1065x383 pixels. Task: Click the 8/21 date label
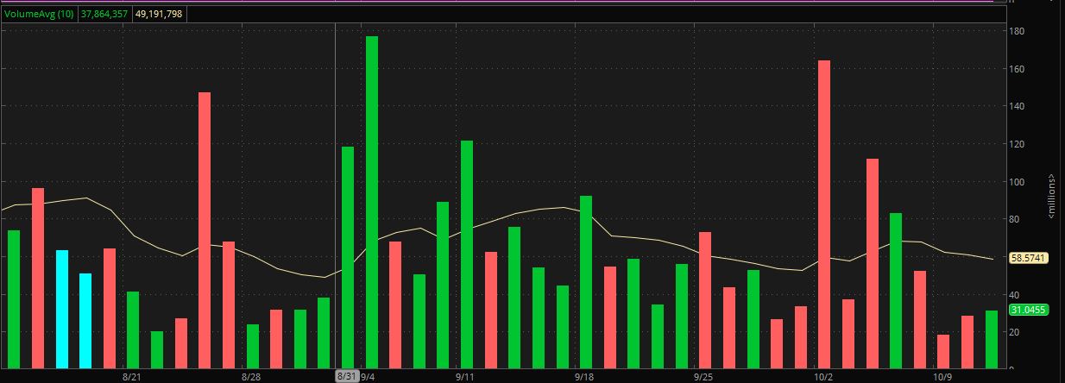point(131,377)
